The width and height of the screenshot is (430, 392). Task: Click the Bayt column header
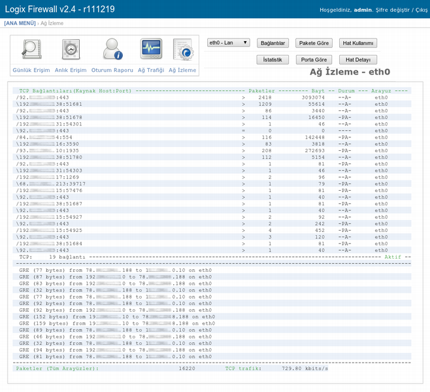click(318, 91)
